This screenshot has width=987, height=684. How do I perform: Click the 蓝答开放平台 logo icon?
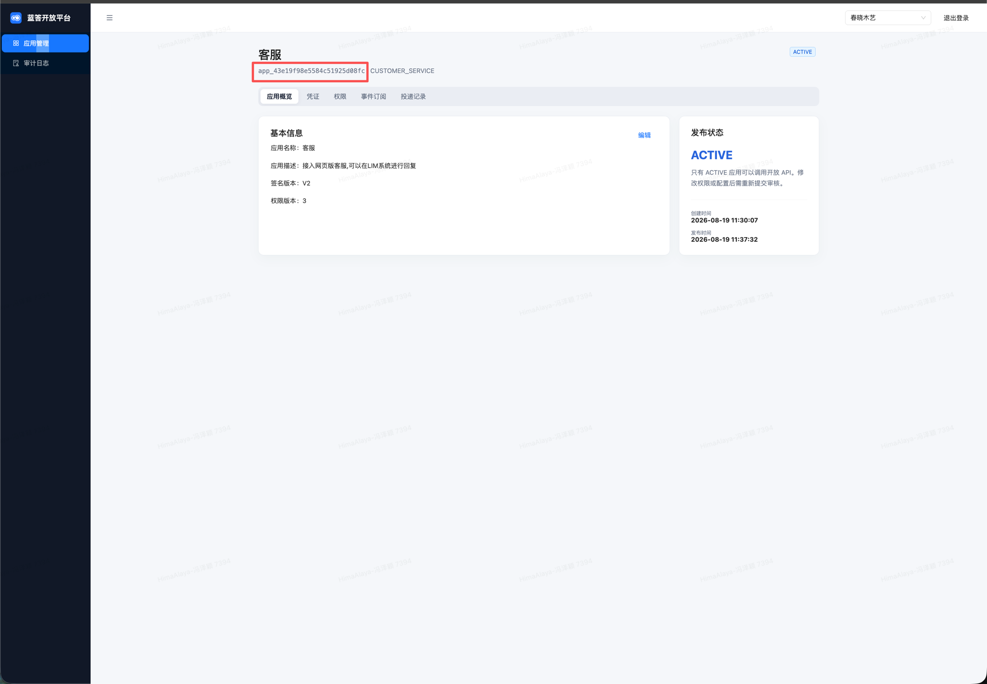click(x=16, y=18)
